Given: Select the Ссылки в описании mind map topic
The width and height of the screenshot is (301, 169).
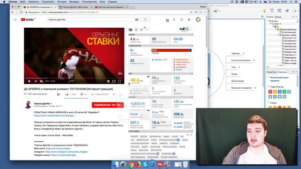Looking at the screenshot, I should 241,61.
